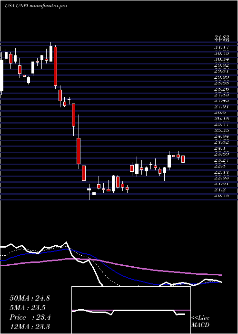Click the 26.18 price axis label
The height and width of the screenshot is (334, 238).
pos(221,118)
